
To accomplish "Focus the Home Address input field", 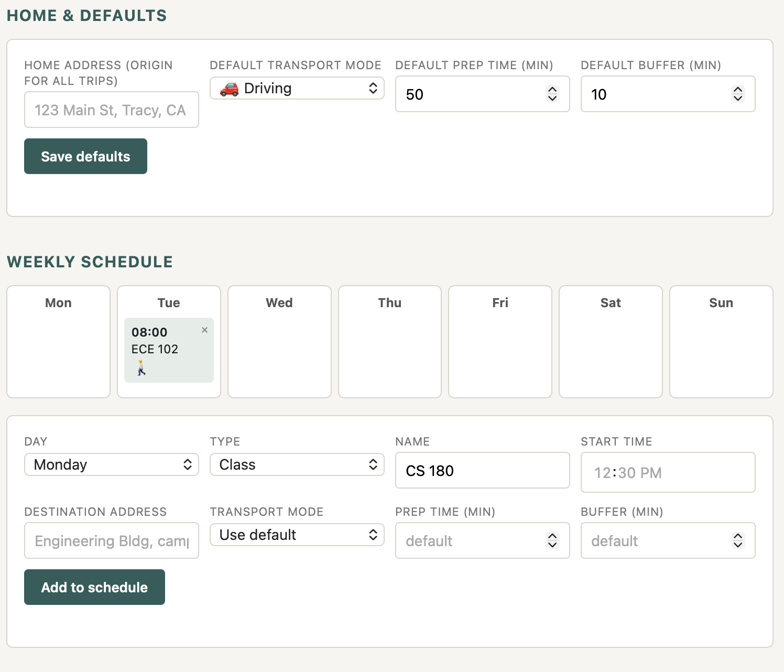I will click(112, 110).
